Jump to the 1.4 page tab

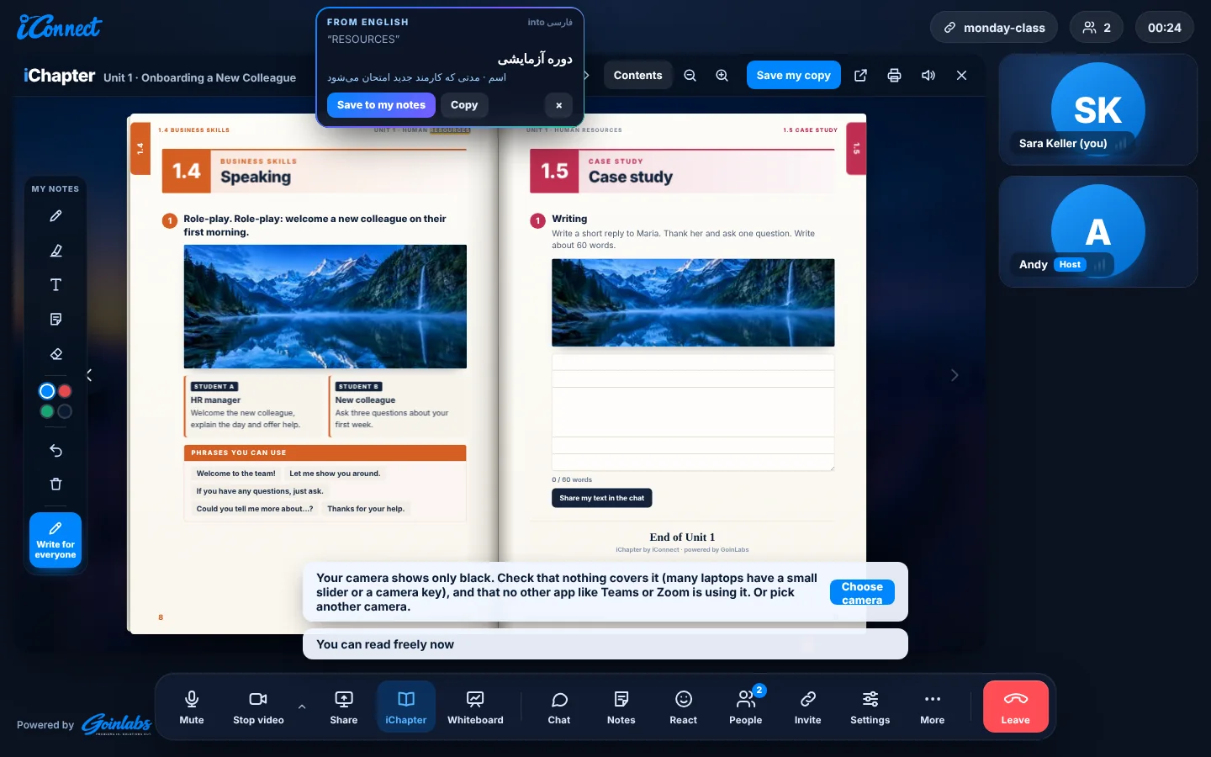click(140, 149)
